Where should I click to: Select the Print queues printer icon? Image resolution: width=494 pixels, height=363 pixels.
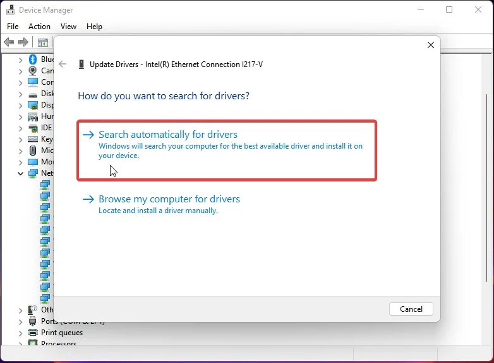pyautogui.click(x=33, y=333)
